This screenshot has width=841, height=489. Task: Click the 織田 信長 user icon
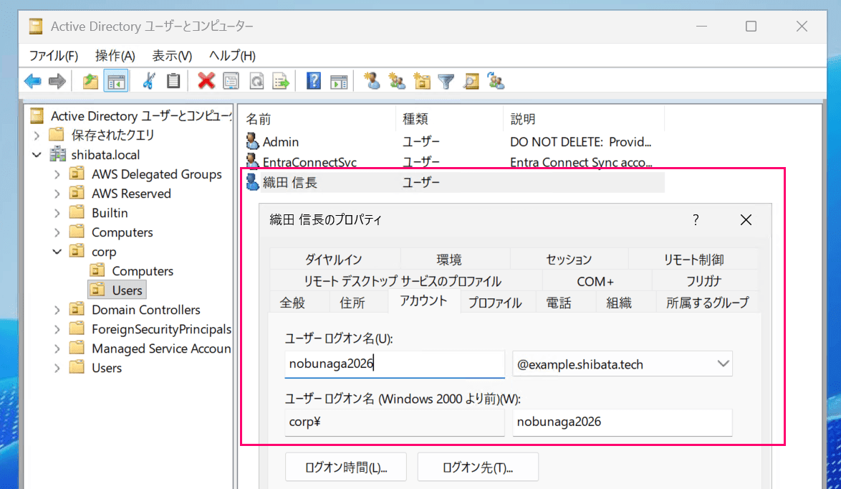(x=252, y=182)
